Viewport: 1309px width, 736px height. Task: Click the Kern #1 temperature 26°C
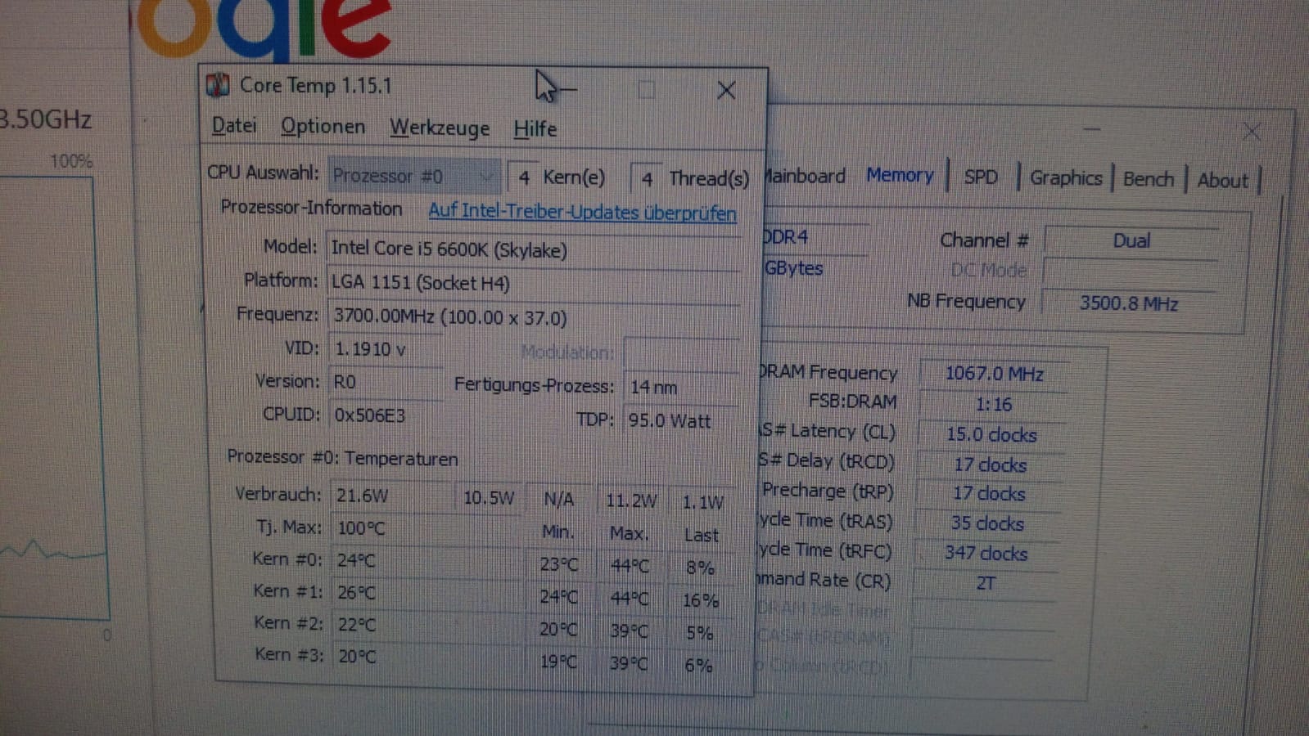426,593
